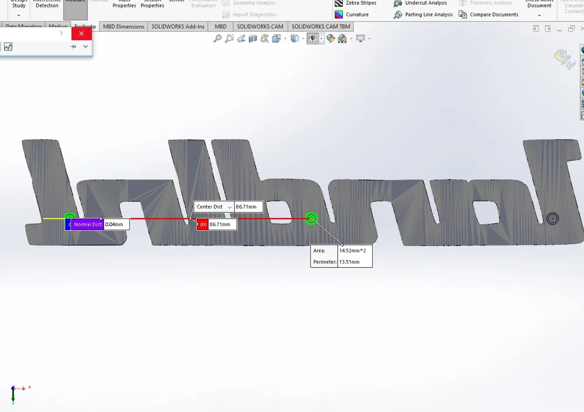The height and width of the screenshot is (412, 584).
Task: Click the Normal Dist 0.04mm value
Action: coord(117,224)
